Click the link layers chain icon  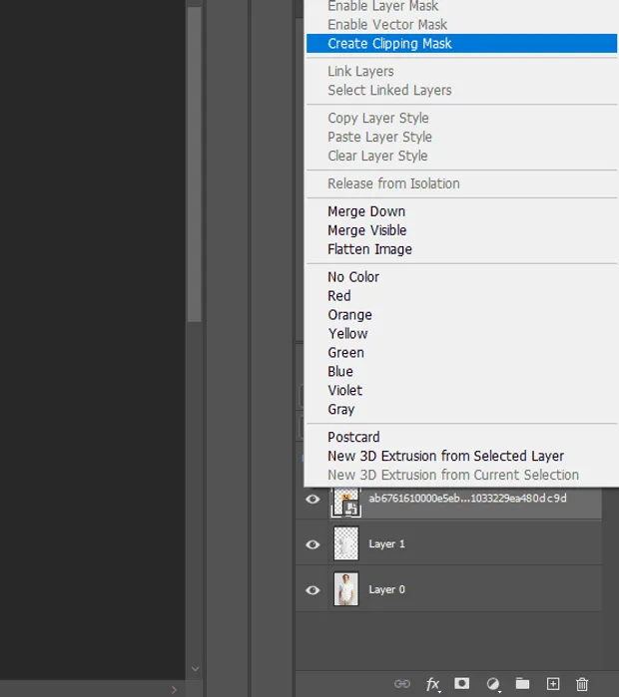pos(401,684)
